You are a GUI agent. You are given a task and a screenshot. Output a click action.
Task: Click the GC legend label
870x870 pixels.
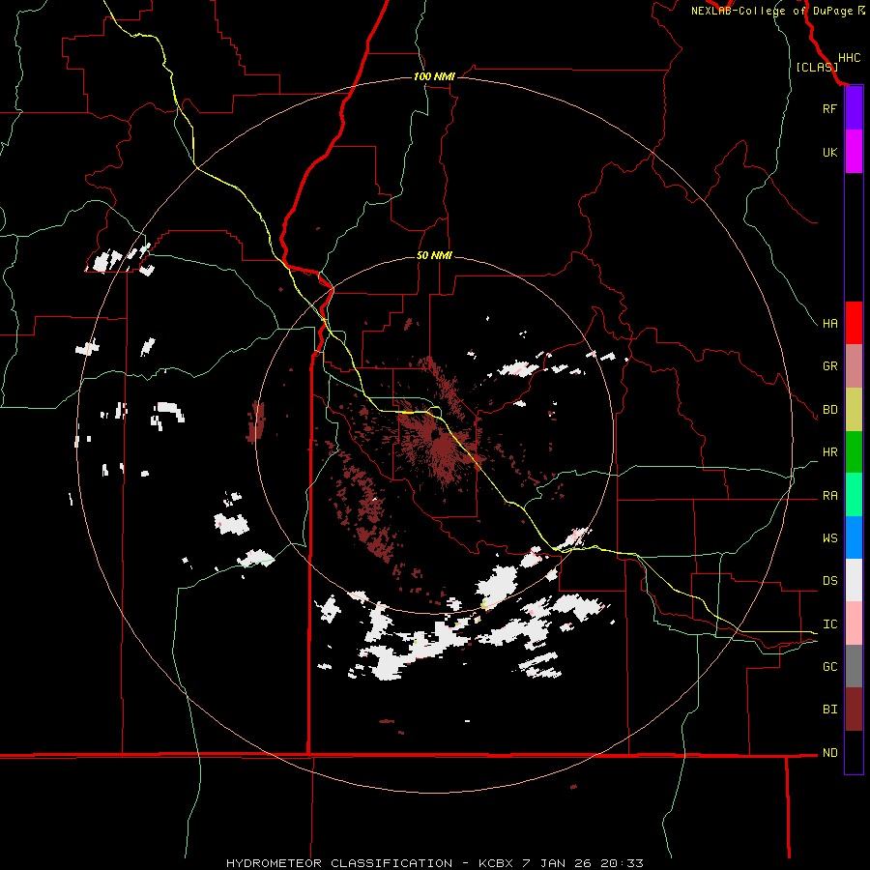click(829, 667)
